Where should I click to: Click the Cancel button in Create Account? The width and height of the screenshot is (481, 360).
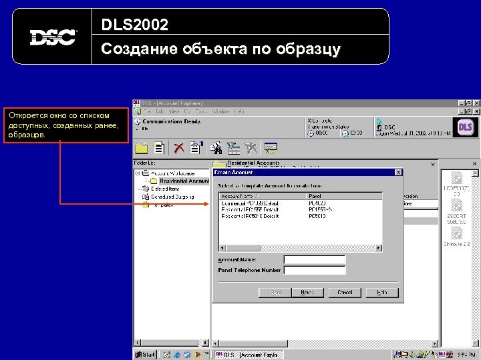[x=345, y=293]
